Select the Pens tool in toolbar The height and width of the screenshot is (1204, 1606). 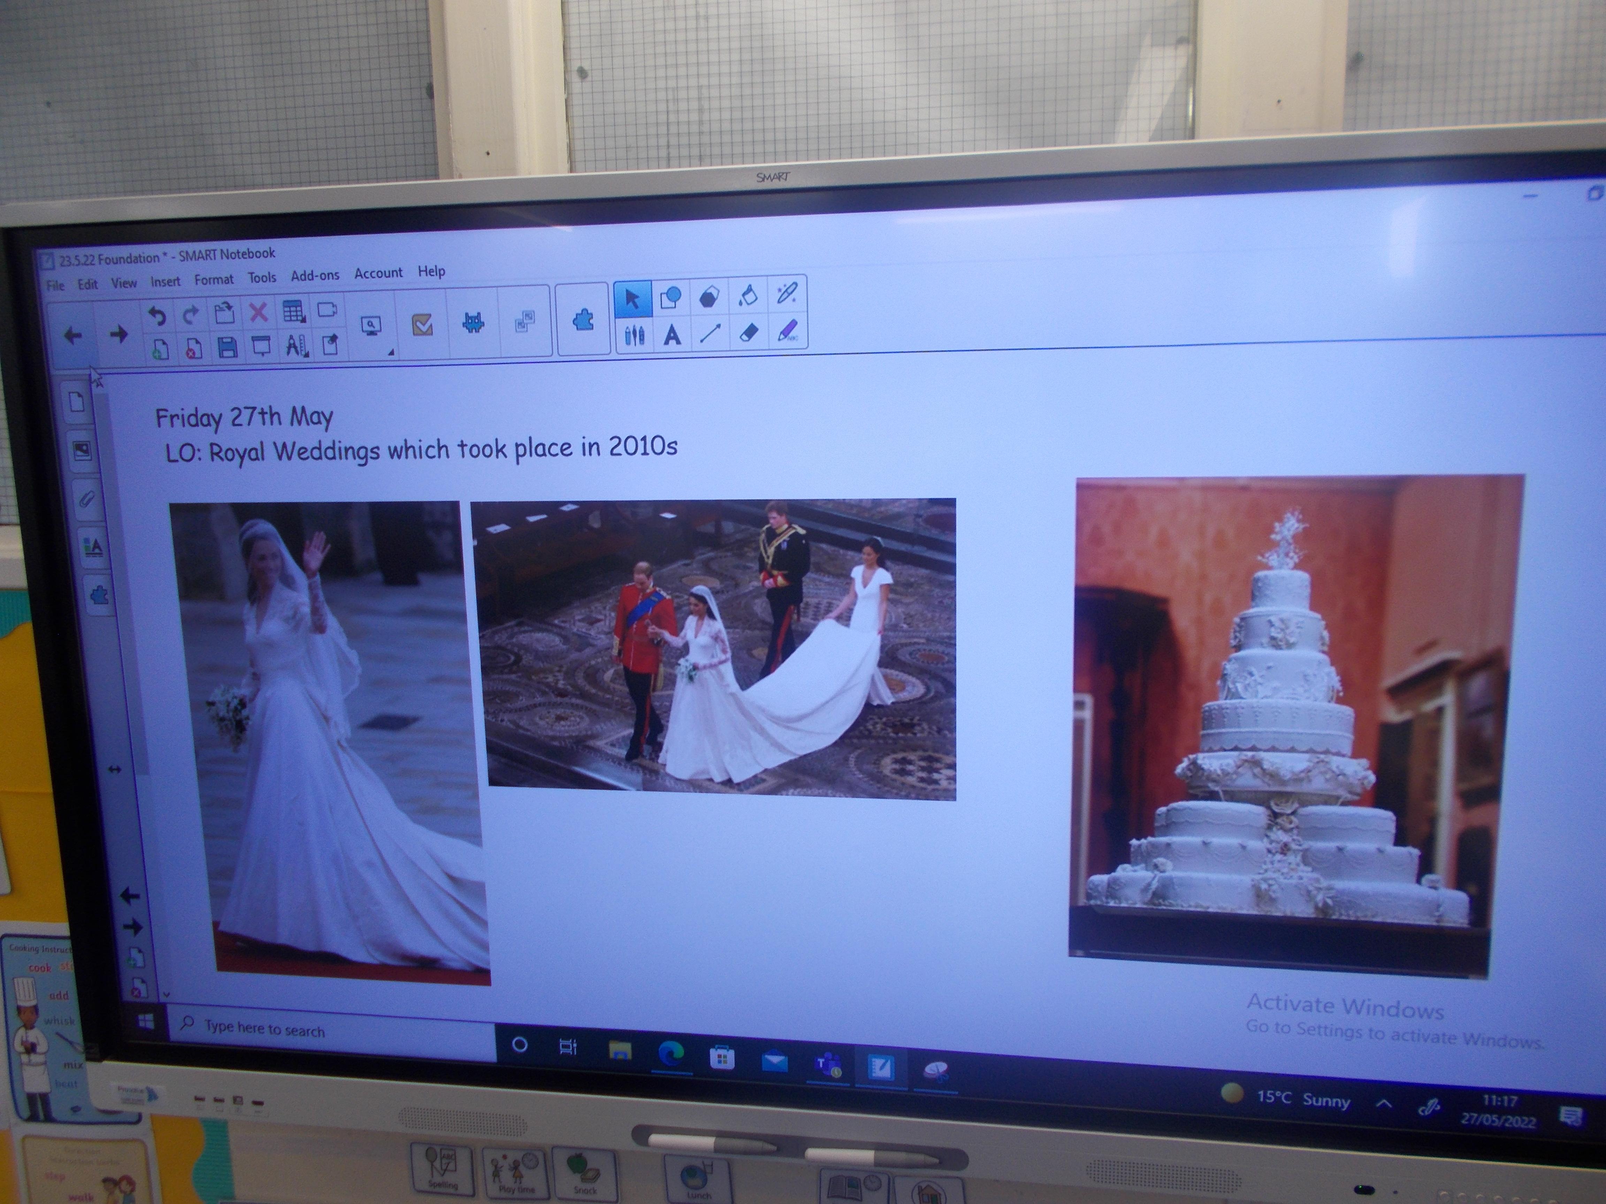pos(635,335)
